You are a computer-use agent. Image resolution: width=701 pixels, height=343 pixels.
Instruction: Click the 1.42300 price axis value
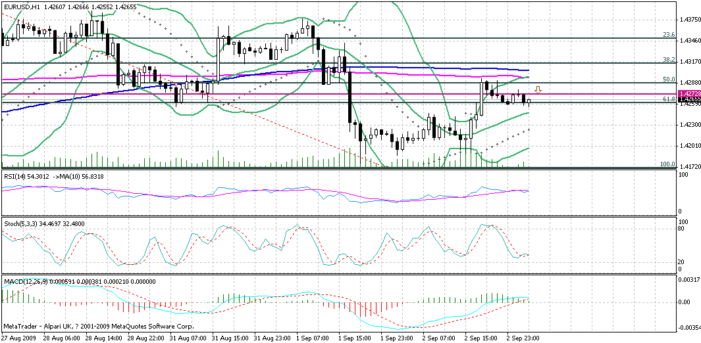688,124
